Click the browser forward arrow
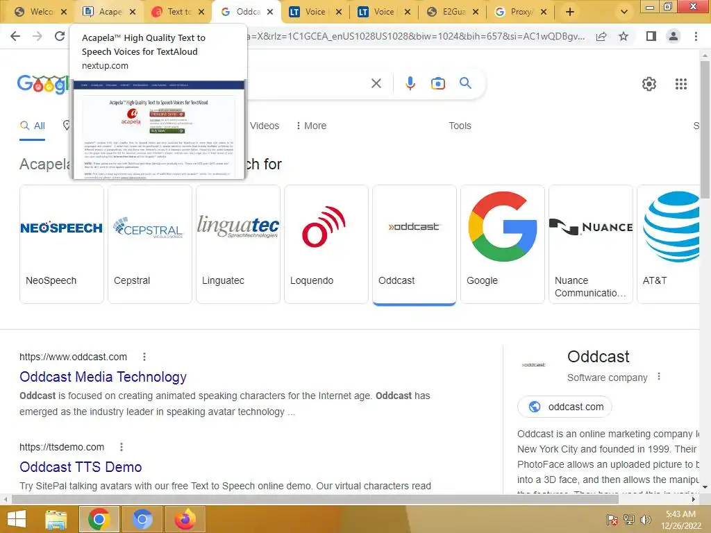Viewport: 711px width, 533px height. (37, 36)
